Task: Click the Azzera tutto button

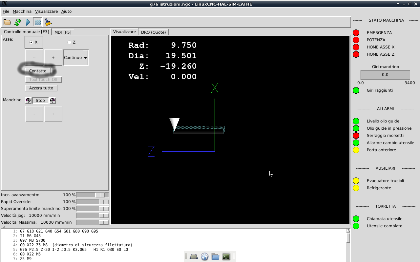Action: click(41, 88)
